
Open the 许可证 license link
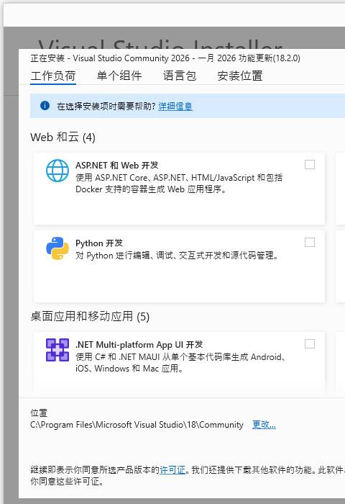172,470
